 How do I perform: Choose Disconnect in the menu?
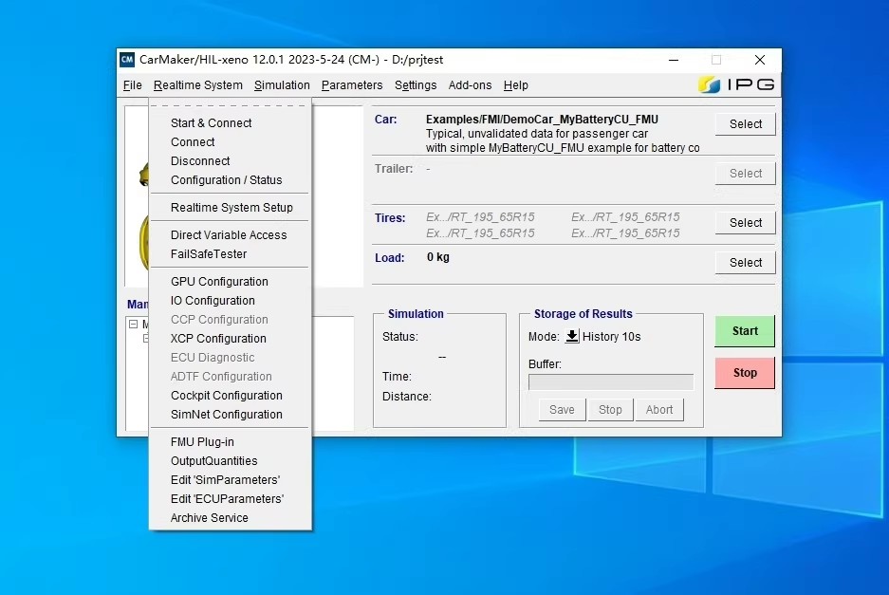pos(231,161)
